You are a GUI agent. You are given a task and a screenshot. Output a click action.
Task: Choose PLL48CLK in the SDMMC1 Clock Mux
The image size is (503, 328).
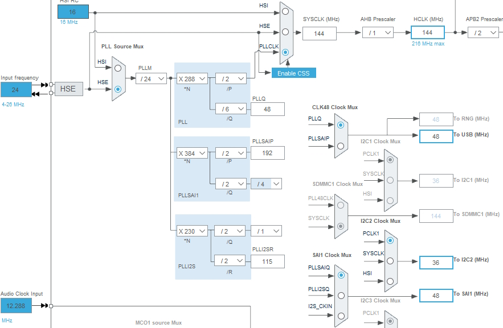(341, 205)
